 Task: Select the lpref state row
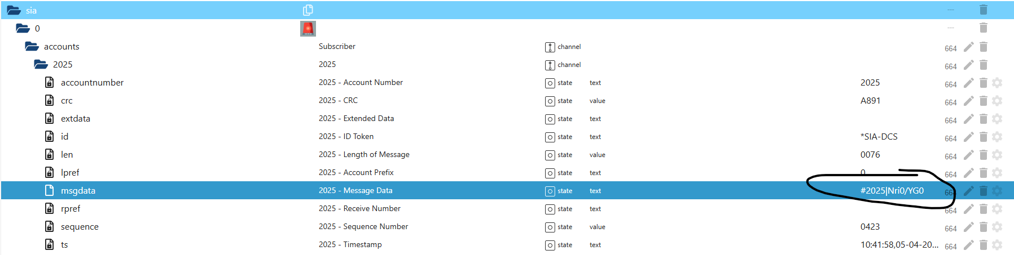70,173
